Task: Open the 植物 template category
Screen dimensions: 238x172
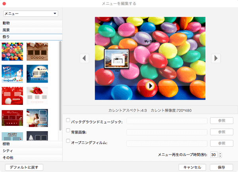Action: coord(31,144)
